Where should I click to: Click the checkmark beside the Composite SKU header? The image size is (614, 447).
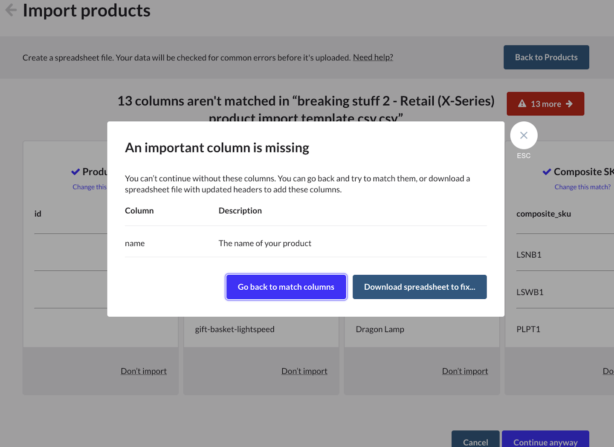click(546, 172)
